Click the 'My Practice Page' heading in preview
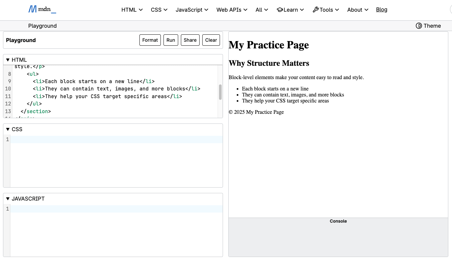 pos(269,45)
